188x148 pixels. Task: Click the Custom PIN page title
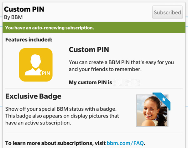pos(24,9)
